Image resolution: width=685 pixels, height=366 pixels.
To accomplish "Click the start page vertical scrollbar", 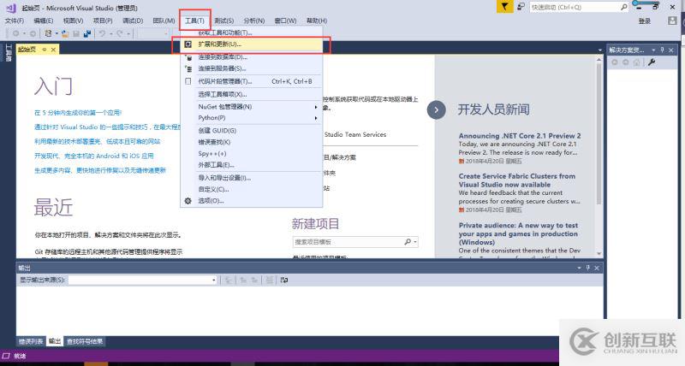I will click(599, 156).
